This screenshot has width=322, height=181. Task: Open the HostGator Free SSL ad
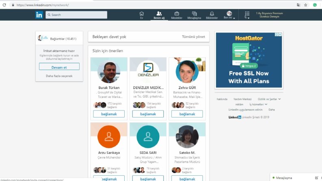click(249, 60)
